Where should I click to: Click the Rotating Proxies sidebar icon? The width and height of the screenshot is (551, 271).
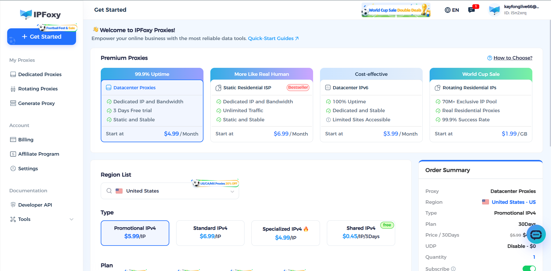13,89
